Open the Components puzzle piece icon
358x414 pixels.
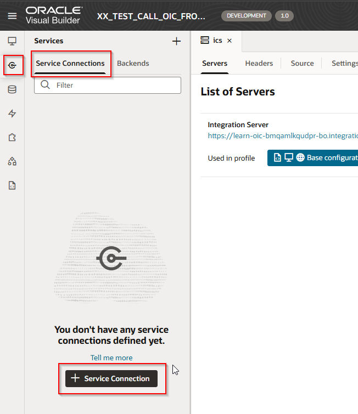click(x=12, y=138)
